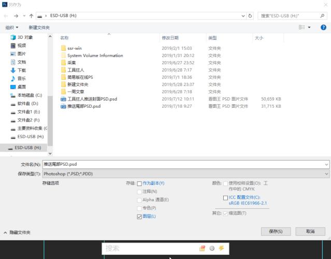The image size is (331, 259).
Task: Select 工具狂人推送封面PSD.psd file icon
Action: pyautogui.click(x=63, y=99)
